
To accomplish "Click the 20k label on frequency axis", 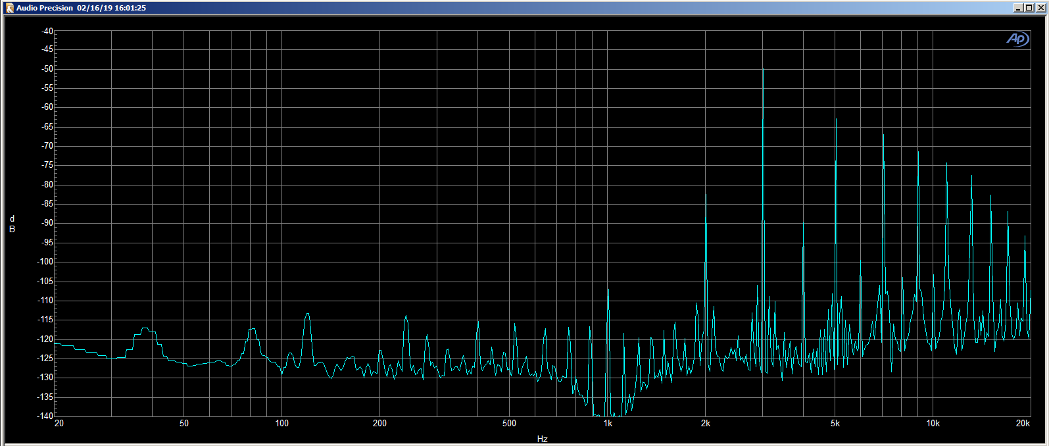I will coord(1023,423).
